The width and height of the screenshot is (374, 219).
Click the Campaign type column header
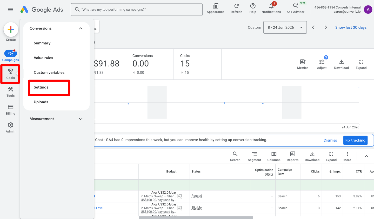pyautogui.click(x=285, y=172)
